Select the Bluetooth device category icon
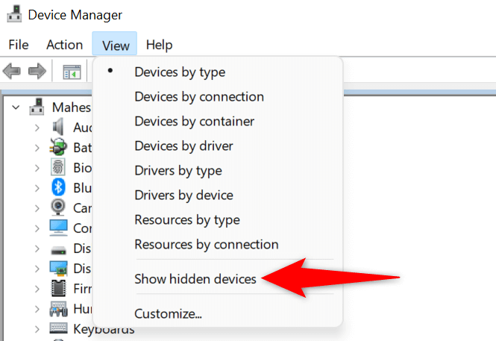Viewport: 496px width, 341px height. 59,187
